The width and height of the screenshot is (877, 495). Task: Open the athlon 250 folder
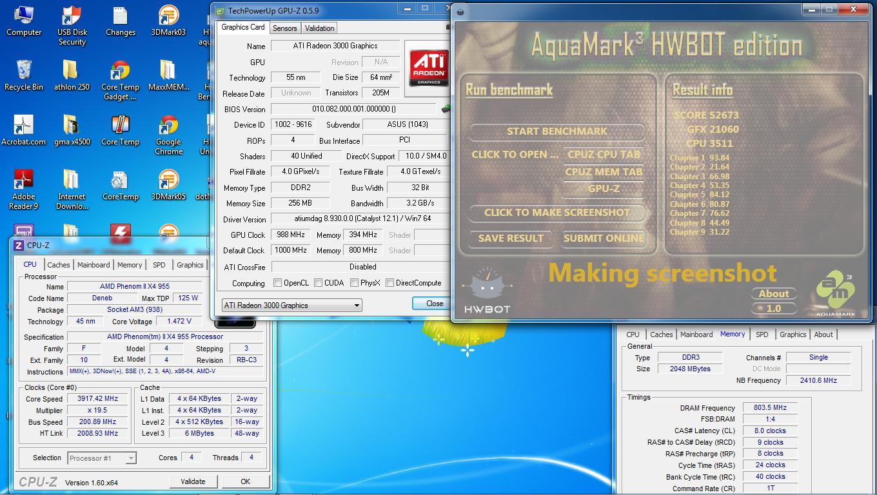(x=72, y=75)
